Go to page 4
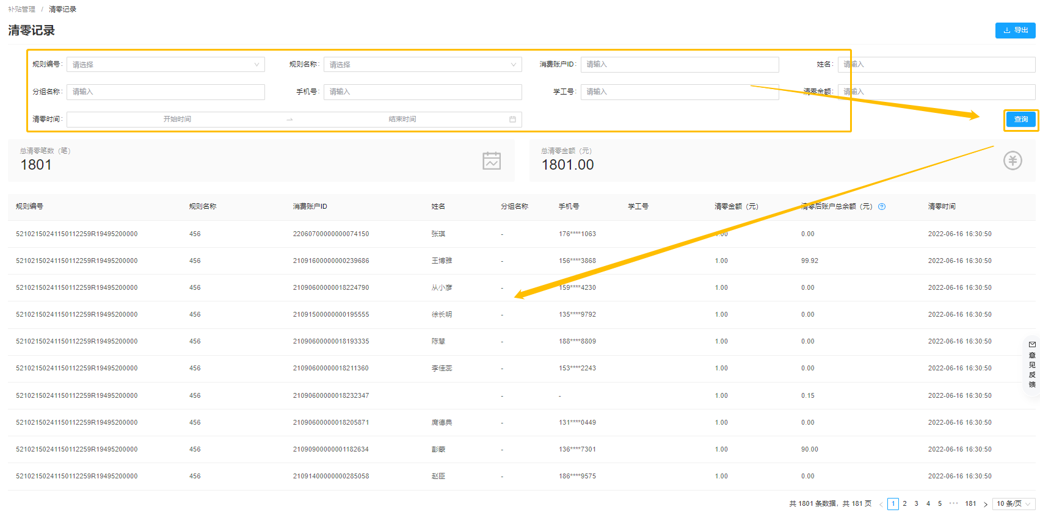 (928, 504)
